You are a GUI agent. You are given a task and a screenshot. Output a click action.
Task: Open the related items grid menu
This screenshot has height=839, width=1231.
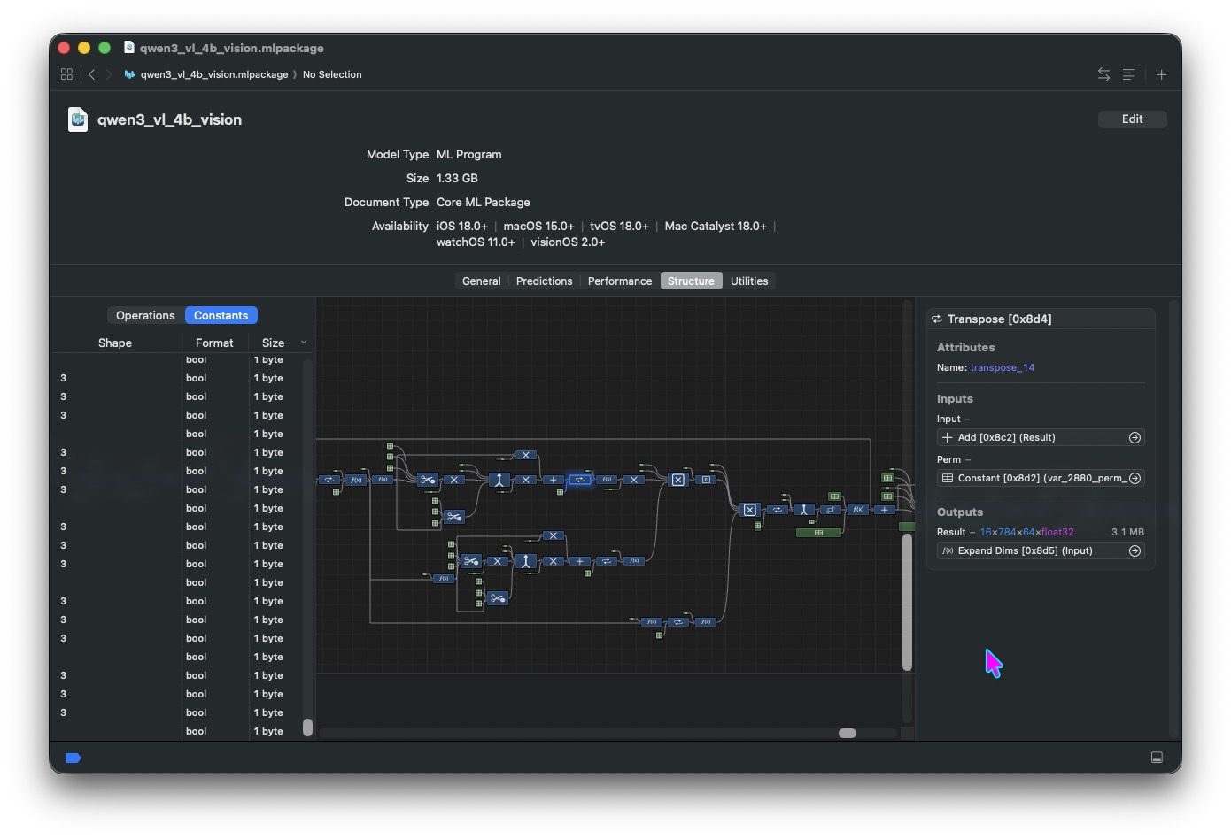[x=66, y=74]
